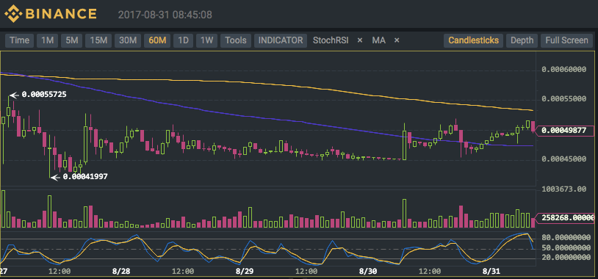Click the 0.00060000 price axis label
The image size is (598, 279).
[563, 70]
